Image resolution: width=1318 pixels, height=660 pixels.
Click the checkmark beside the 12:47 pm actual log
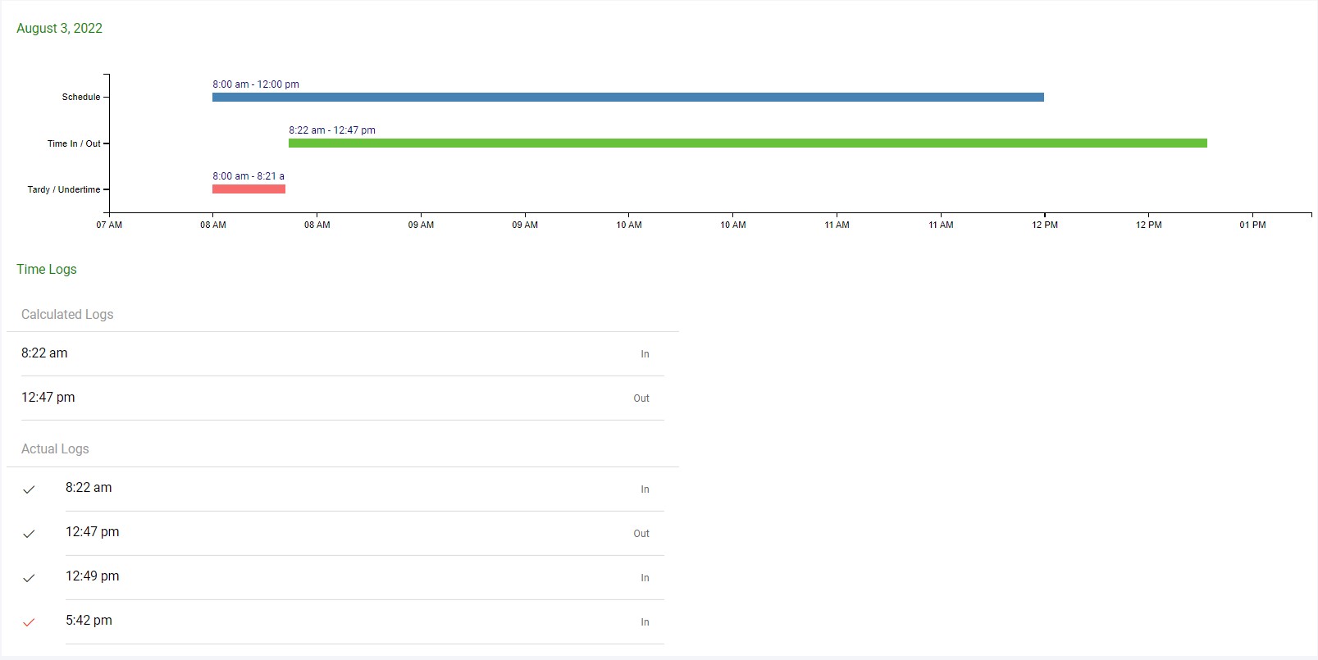pos(29,534)
